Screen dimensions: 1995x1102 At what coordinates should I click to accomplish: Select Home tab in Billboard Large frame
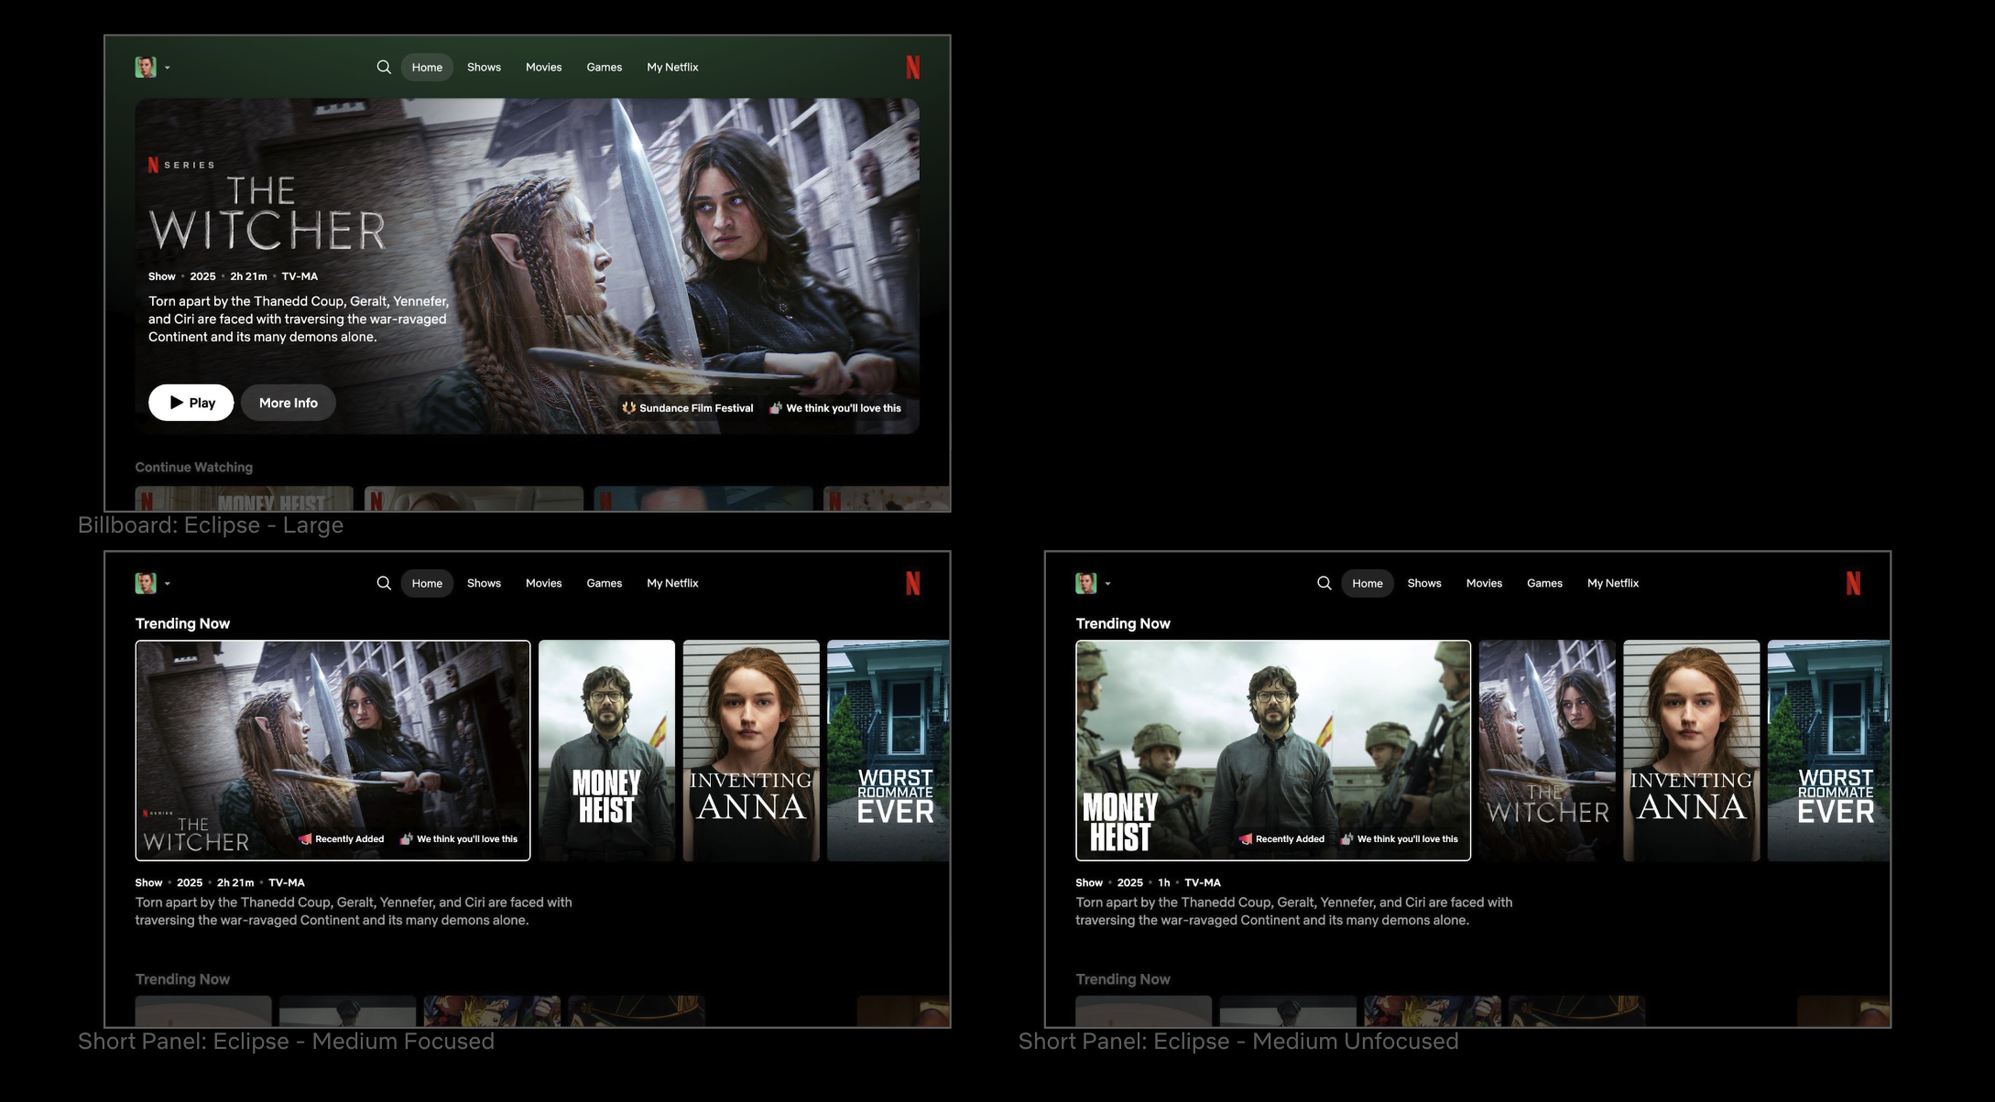tap(427, 67)
